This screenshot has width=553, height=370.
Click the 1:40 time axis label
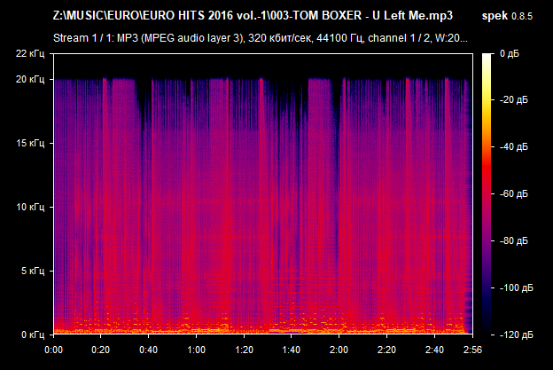[x=291, y=350]
